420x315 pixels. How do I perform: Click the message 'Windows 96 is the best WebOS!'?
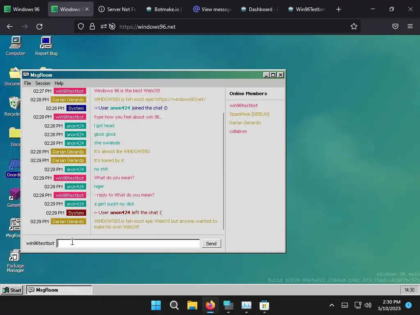click(x=127, y=91)
